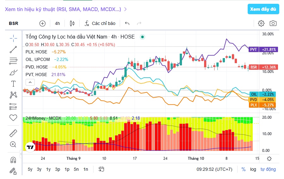Open chart settings gear

coord(261,23)
